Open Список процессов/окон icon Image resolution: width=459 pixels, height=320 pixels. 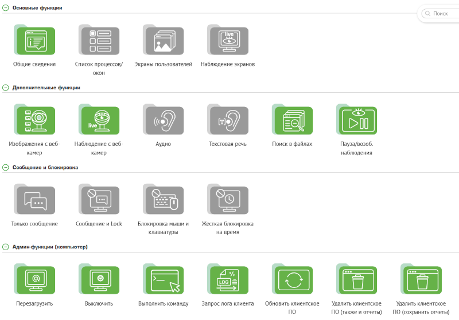click(99, 41)
